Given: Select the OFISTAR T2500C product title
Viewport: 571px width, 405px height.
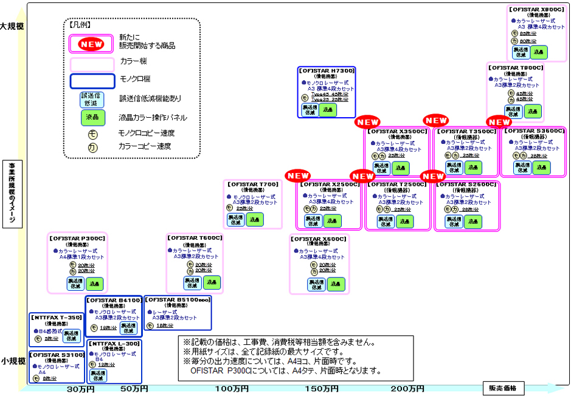Looking at the screenshot, I should point(397,185).
